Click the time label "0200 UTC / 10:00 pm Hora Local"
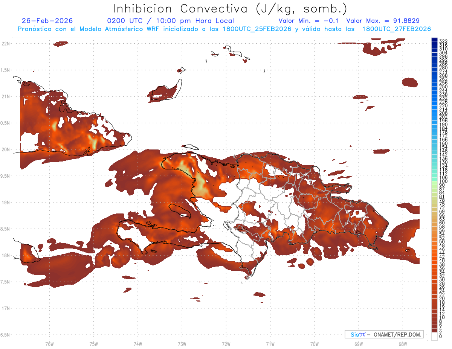The width and height of the screenshot is (452, 349). pyautogui.click(x=171, y=21)
